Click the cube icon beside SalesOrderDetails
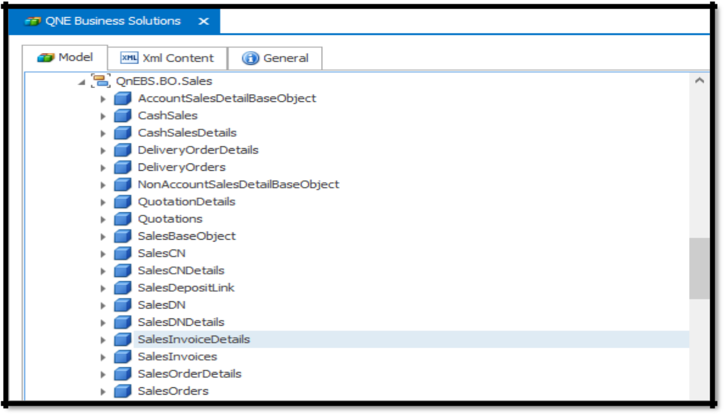725x416 pixels. (x=123, y=373)
